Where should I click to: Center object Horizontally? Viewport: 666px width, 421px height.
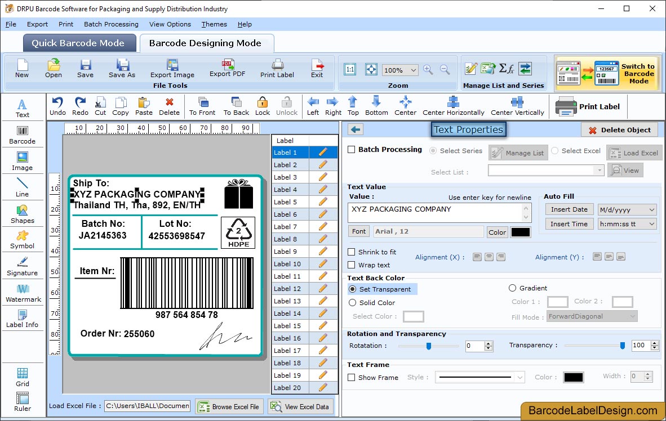point(453,106)
